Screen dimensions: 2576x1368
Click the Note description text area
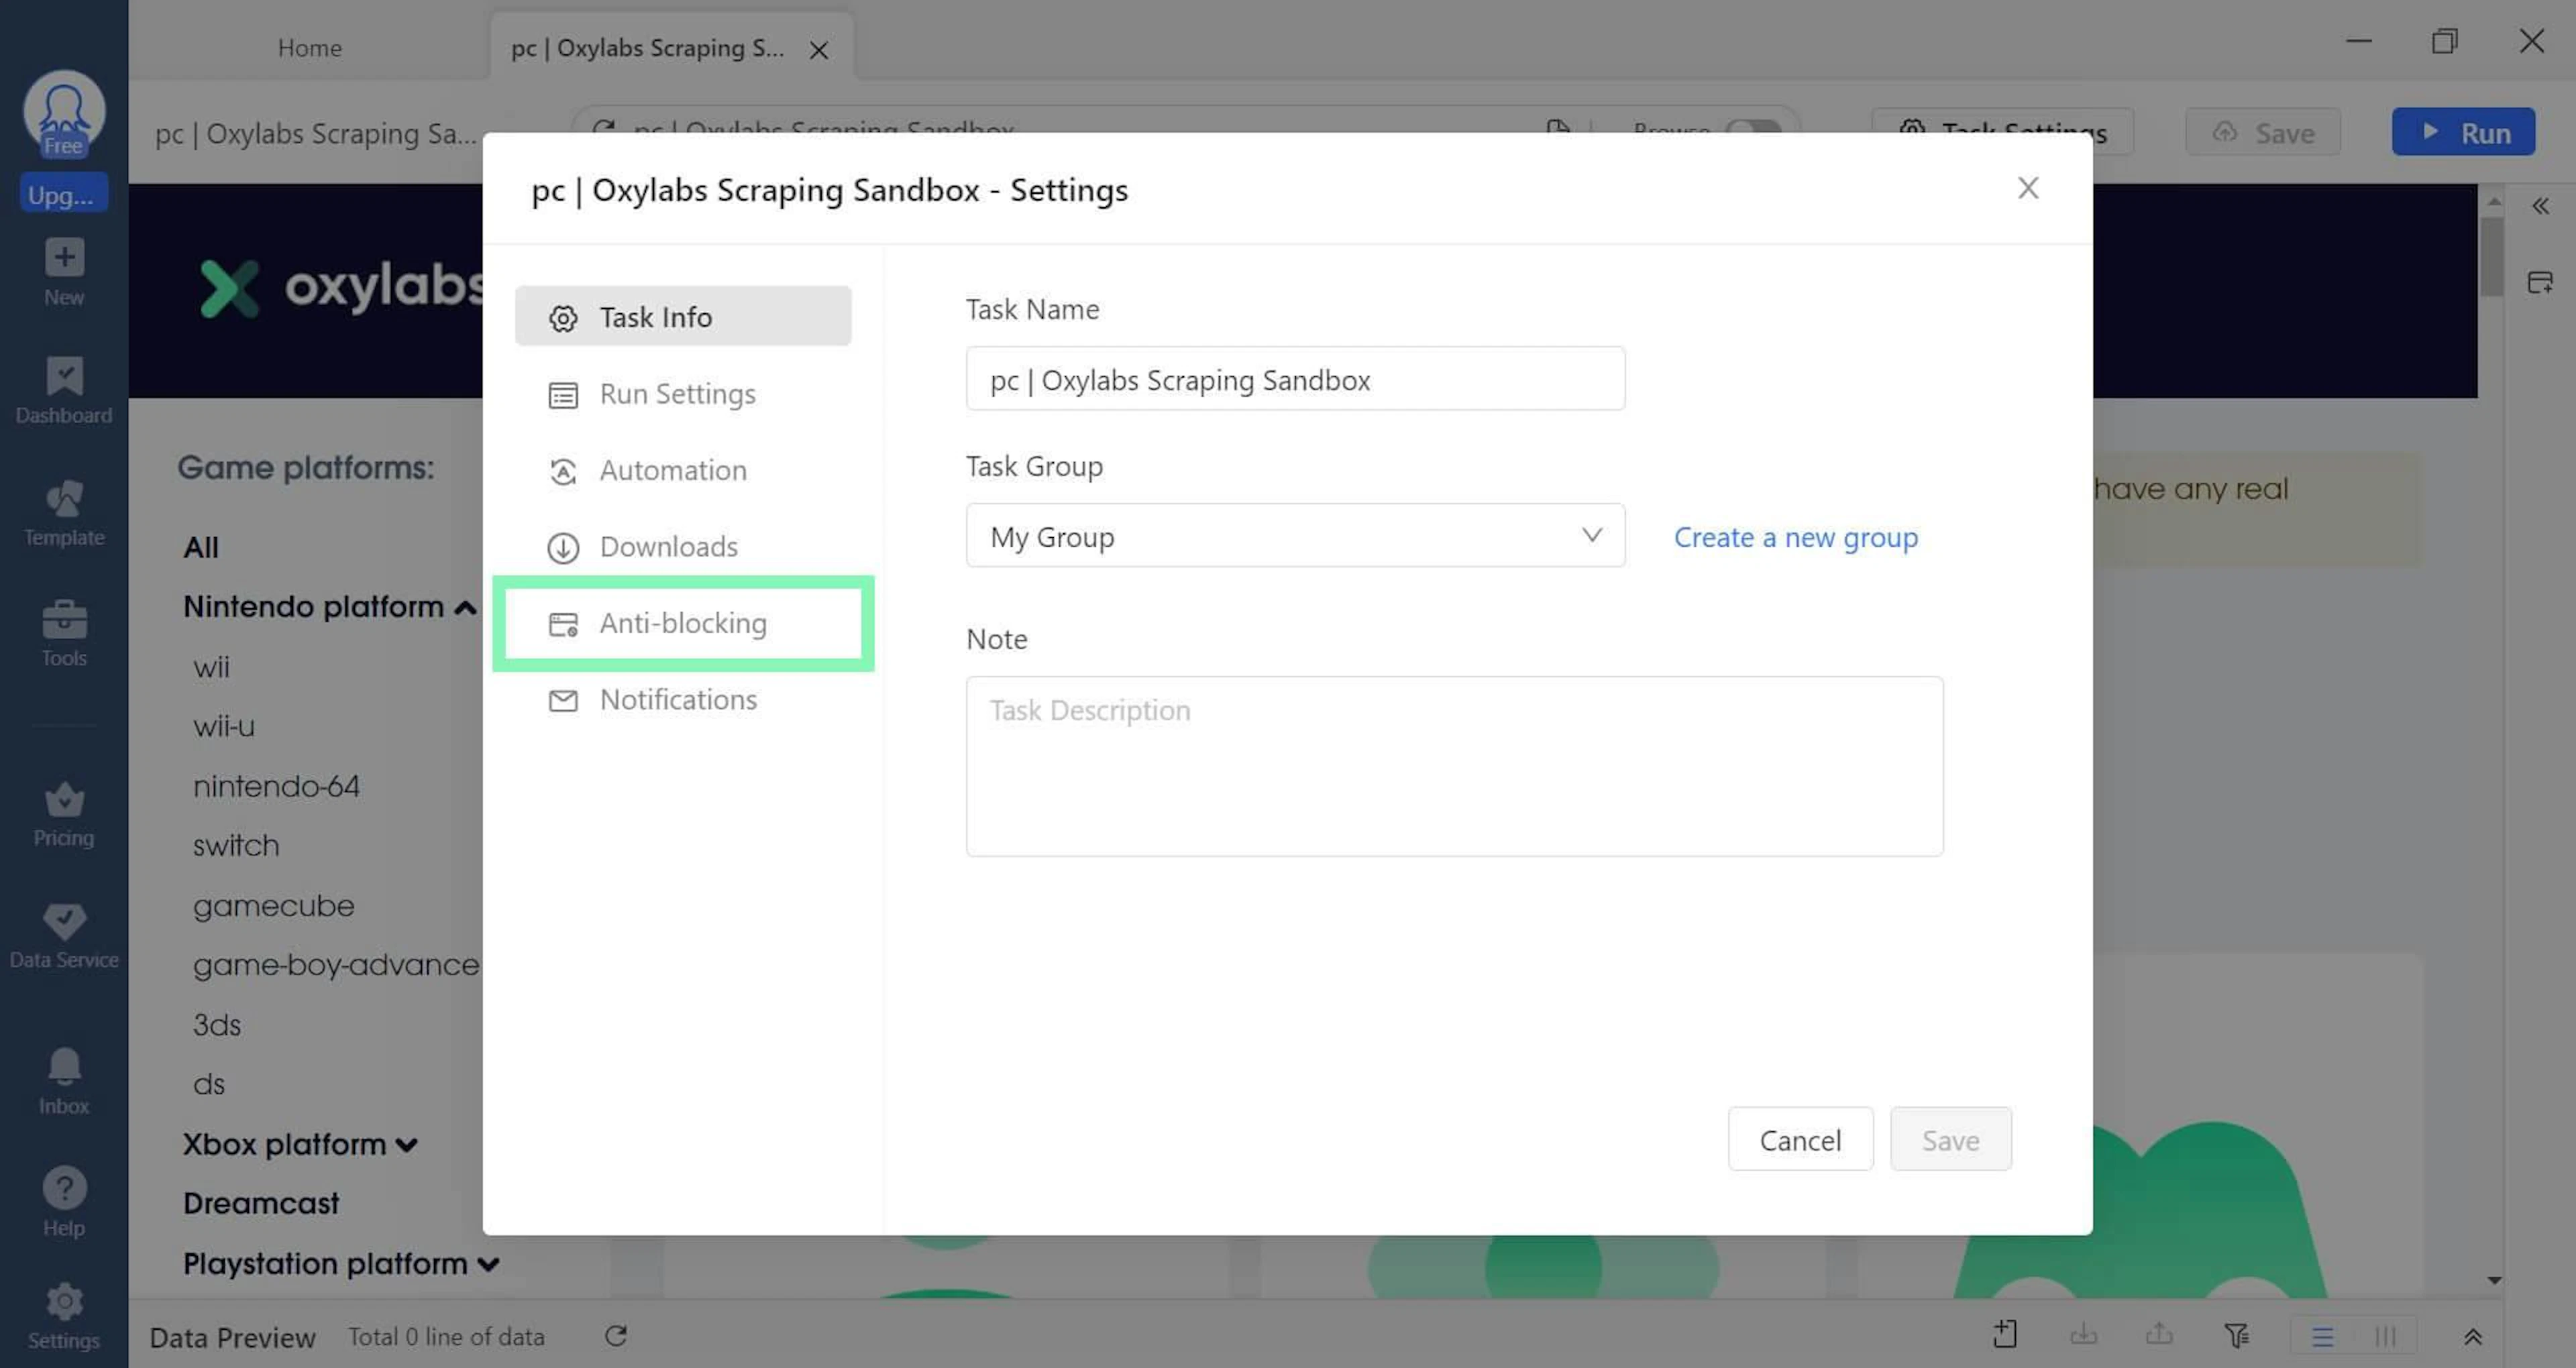[1454, 766]
